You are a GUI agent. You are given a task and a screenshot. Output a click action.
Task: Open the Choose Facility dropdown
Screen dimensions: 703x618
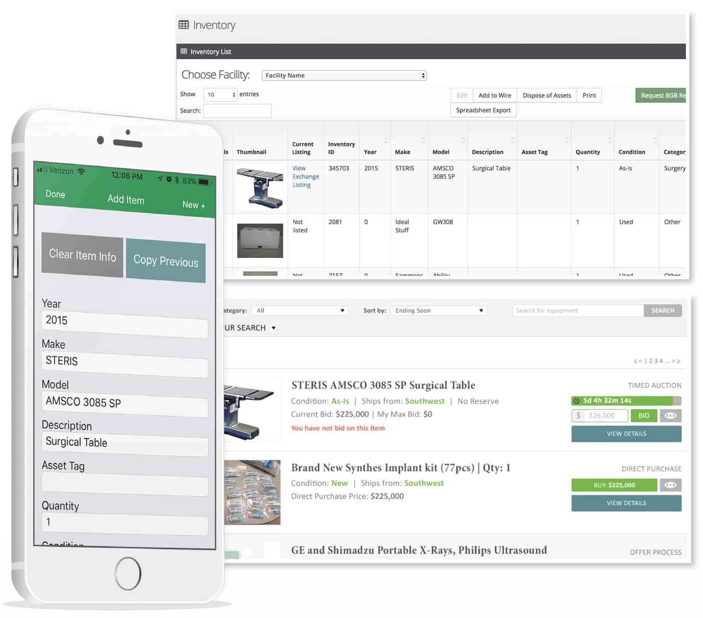(344, 76)
